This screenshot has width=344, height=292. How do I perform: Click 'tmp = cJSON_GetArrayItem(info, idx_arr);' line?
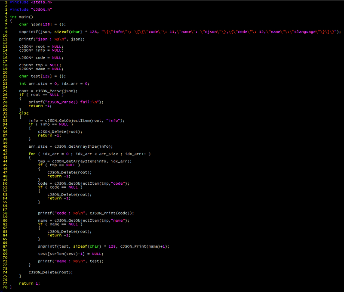coord(85,161)
